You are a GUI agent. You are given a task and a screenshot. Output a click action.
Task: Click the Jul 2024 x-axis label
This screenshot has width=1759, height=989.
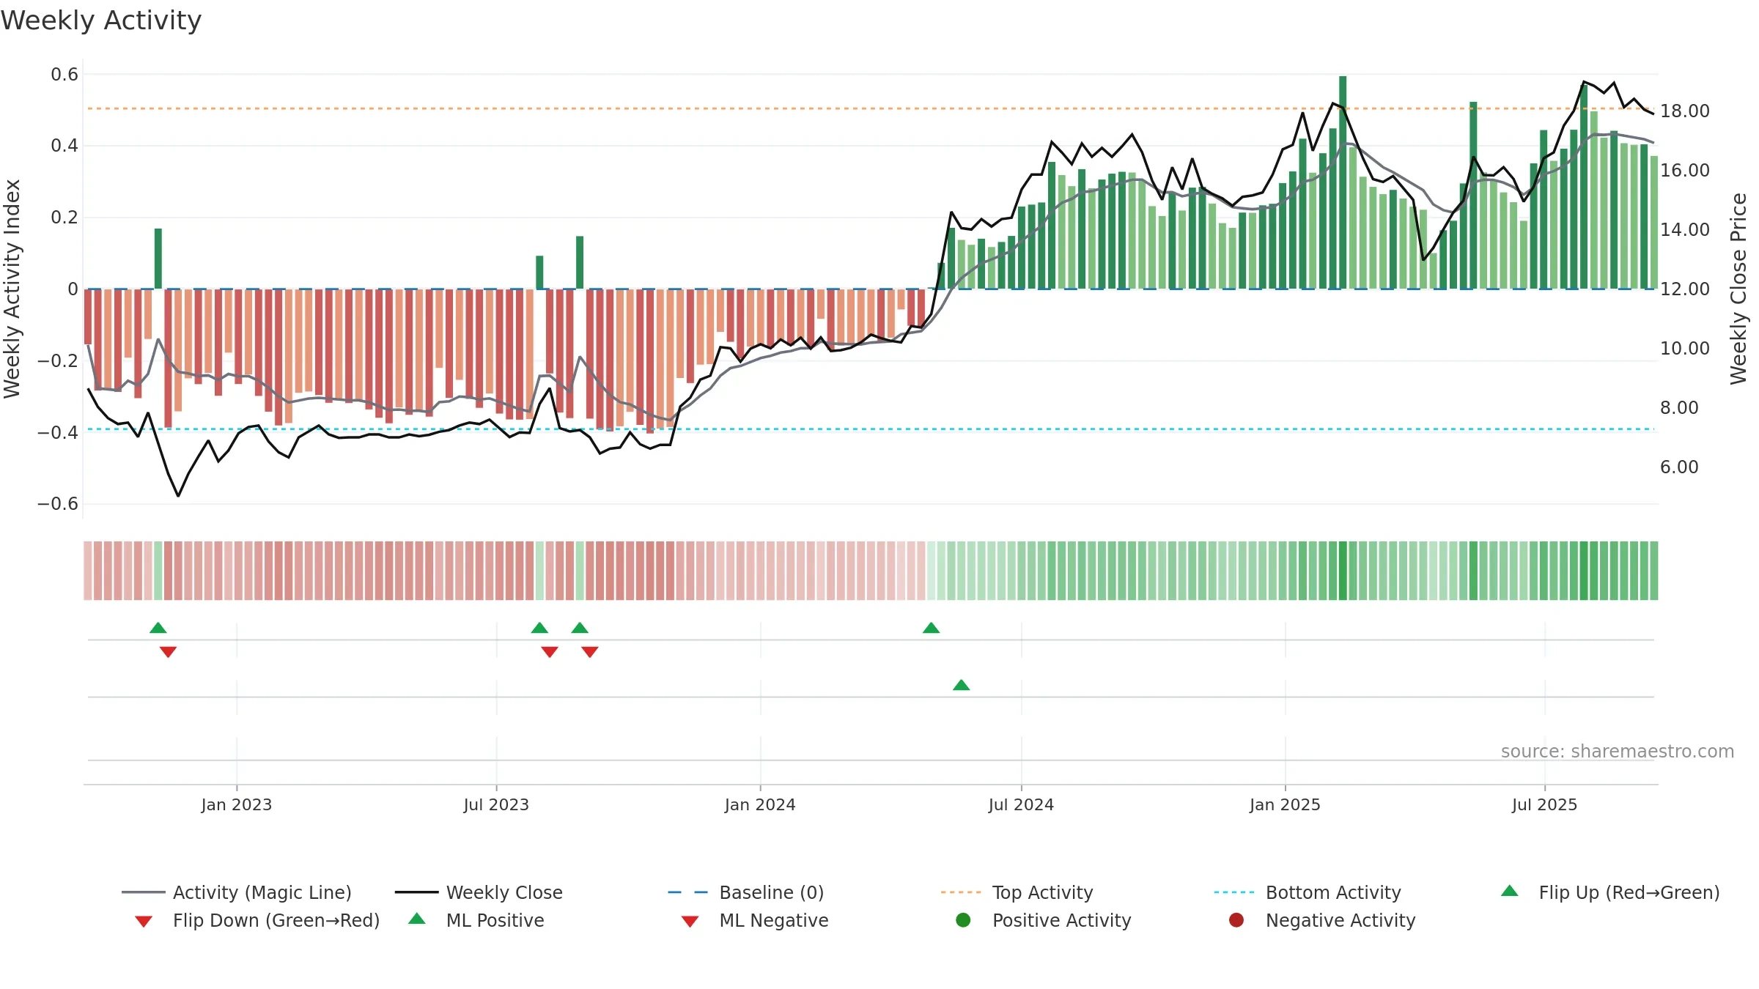[1021, 804]
